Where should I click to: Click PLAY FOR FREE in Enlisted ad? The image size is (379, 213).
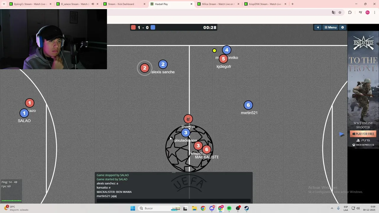tap(363, 134)
